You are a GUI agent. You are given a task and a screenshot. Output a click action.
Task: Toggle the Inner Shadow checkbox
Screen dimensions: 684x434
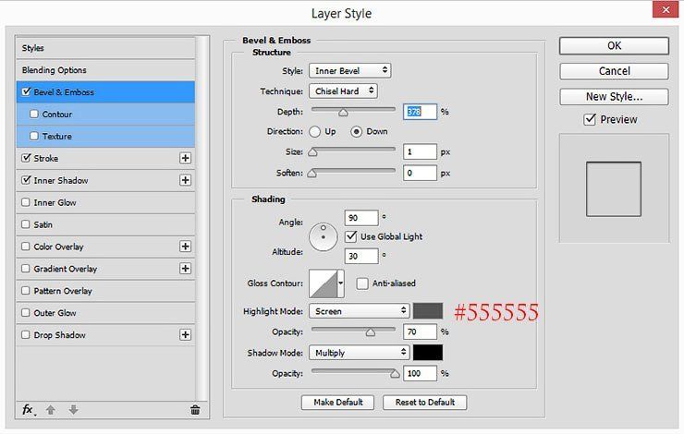pyautogui.click(x=26, y=179)
